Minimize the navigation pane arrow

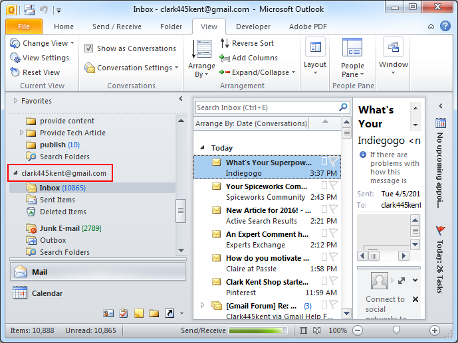181,98
